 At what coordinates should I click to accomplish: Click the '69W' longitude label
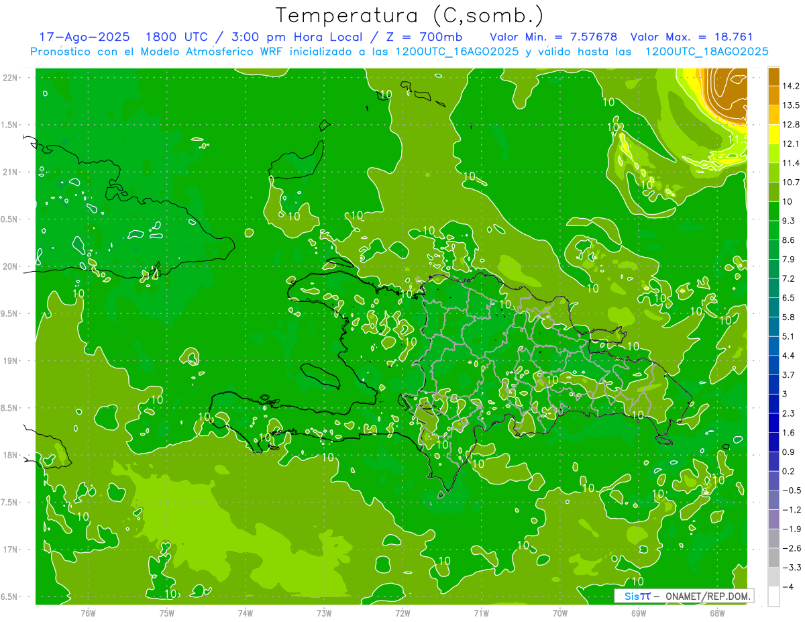tap(639, 613)
